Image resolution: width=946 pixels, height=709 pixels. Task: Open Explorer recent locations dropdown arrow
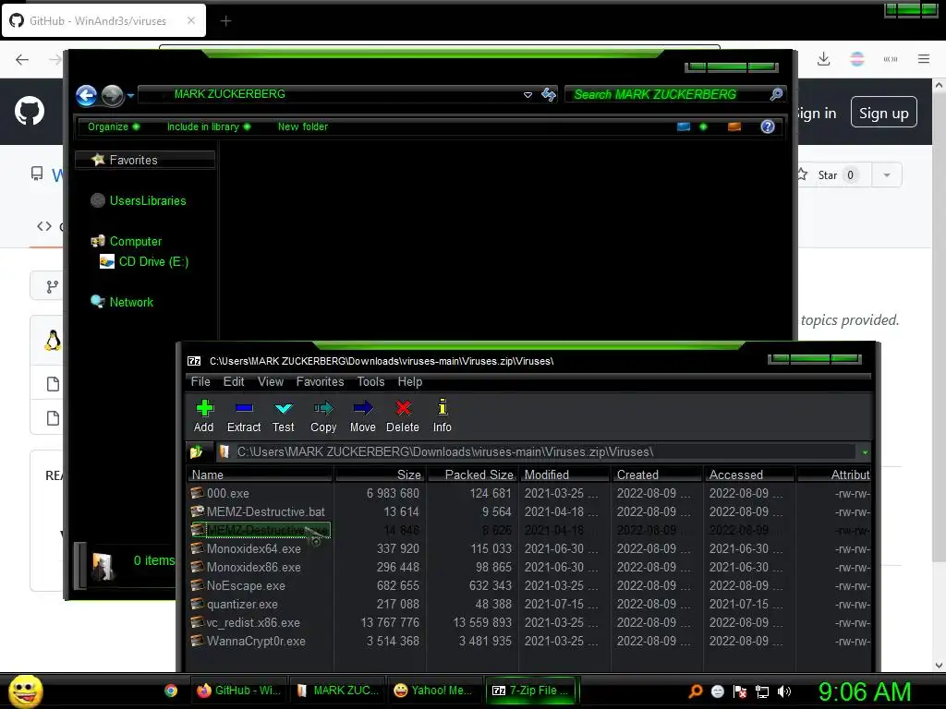(x=130, y=95)
